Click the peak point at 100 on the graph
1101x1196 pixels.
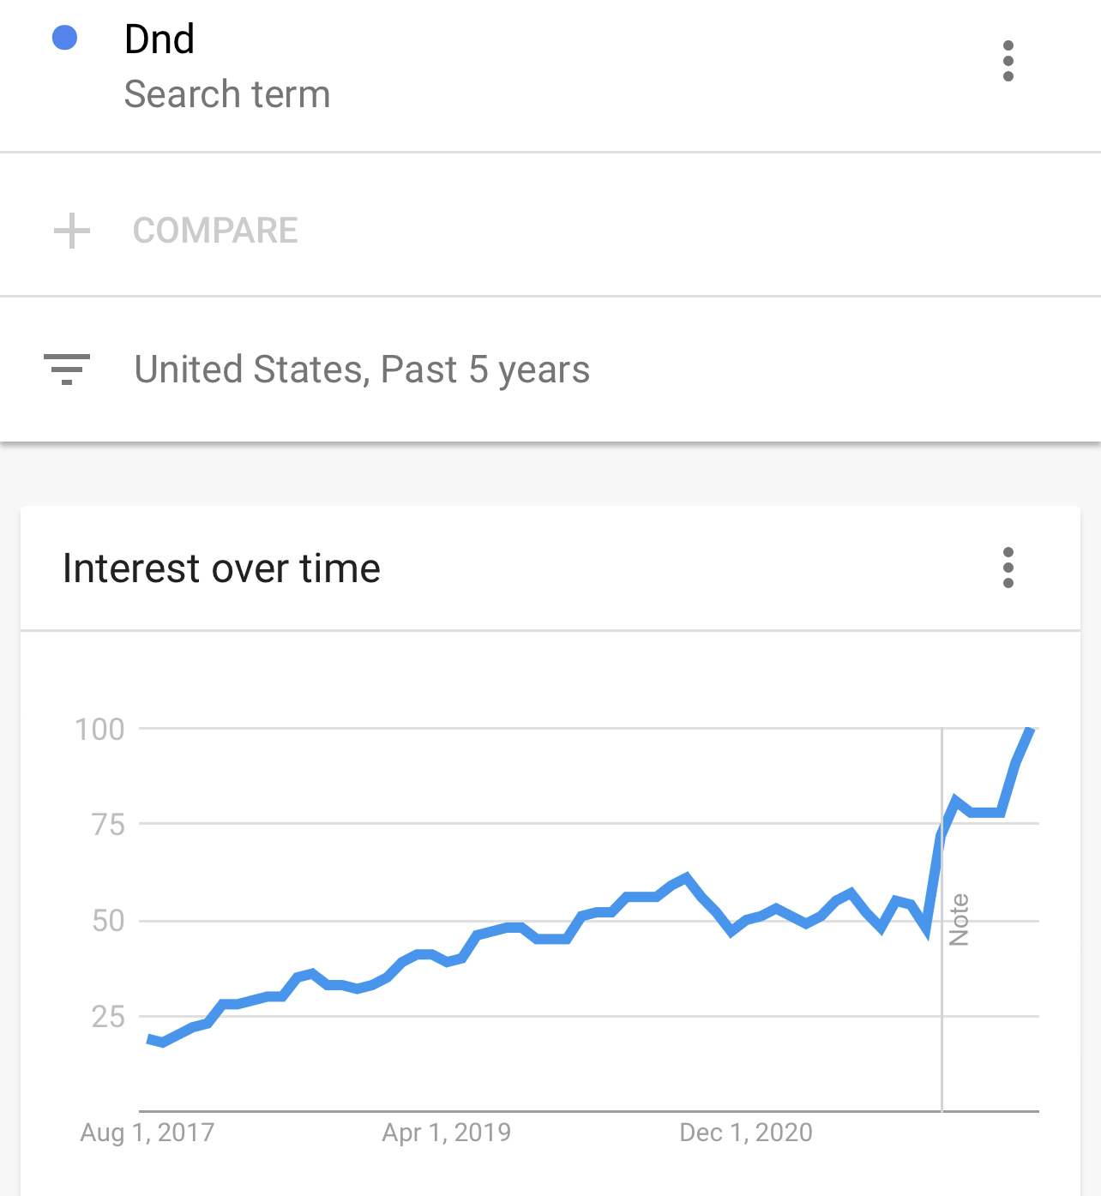point(1030,730)
